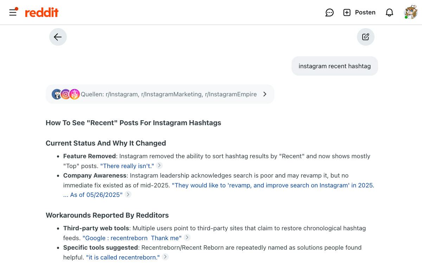
Task: Create a post with Posten button
Action: pos(359,12)
